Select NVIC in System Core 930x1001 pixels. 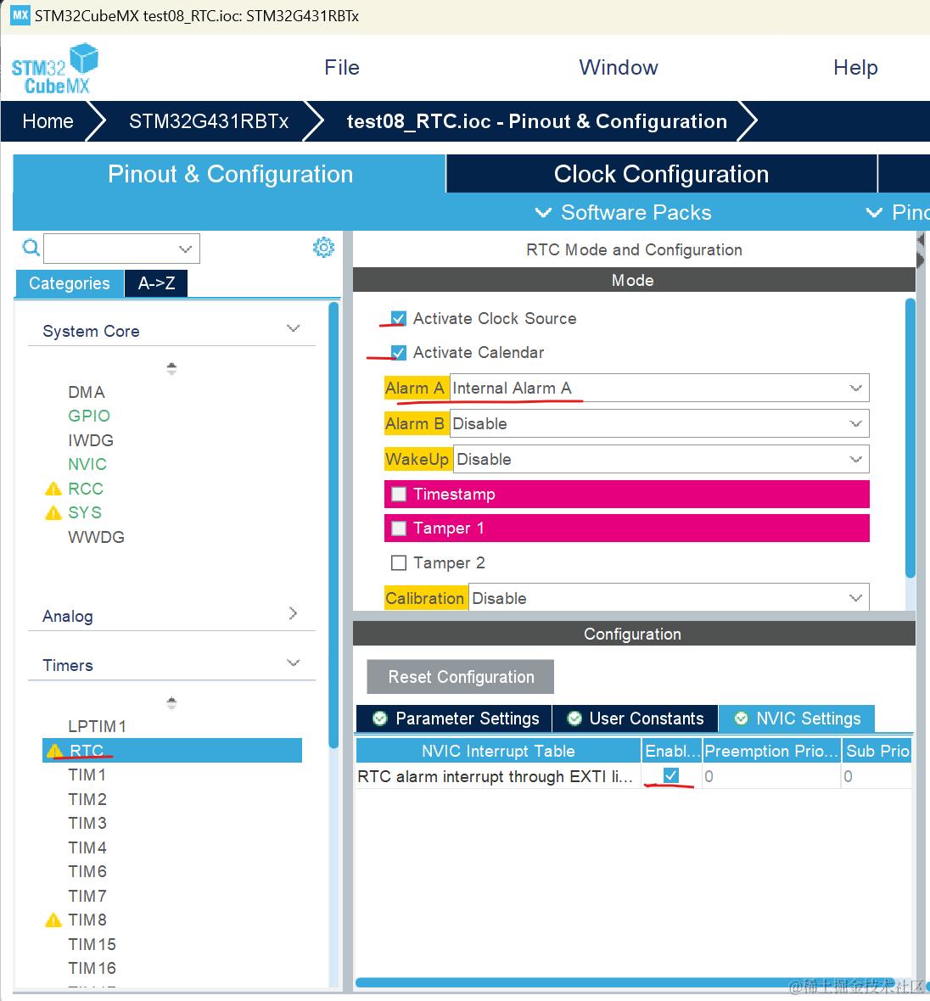pos(87,464)
